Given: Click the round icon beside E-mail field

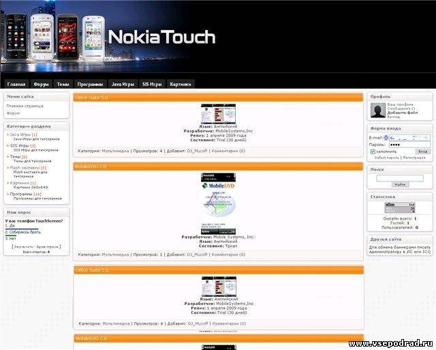Looking at the screenshot, I should 386,138.
